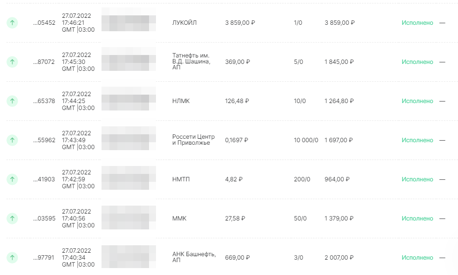Click the blurred account field in the НМТП row

pyautogui.click(x=129, y=178)
